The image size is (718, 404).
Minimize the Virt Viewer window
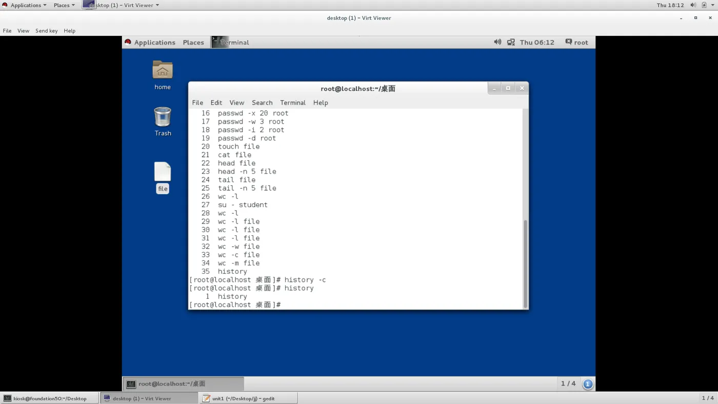(681, 18)
